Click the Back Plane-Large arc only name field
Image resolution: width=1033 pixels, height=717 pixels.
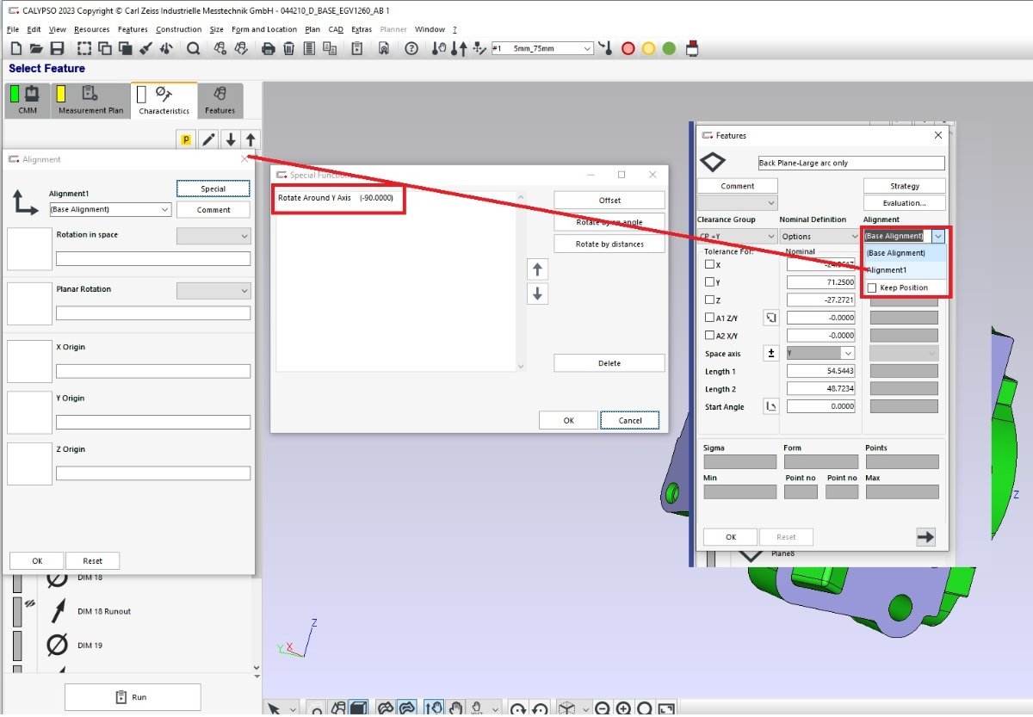click(851, 163)
